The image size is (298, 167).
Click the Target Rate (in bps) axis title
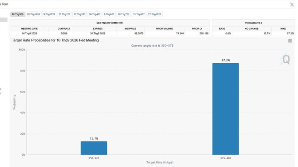point(160,162)
